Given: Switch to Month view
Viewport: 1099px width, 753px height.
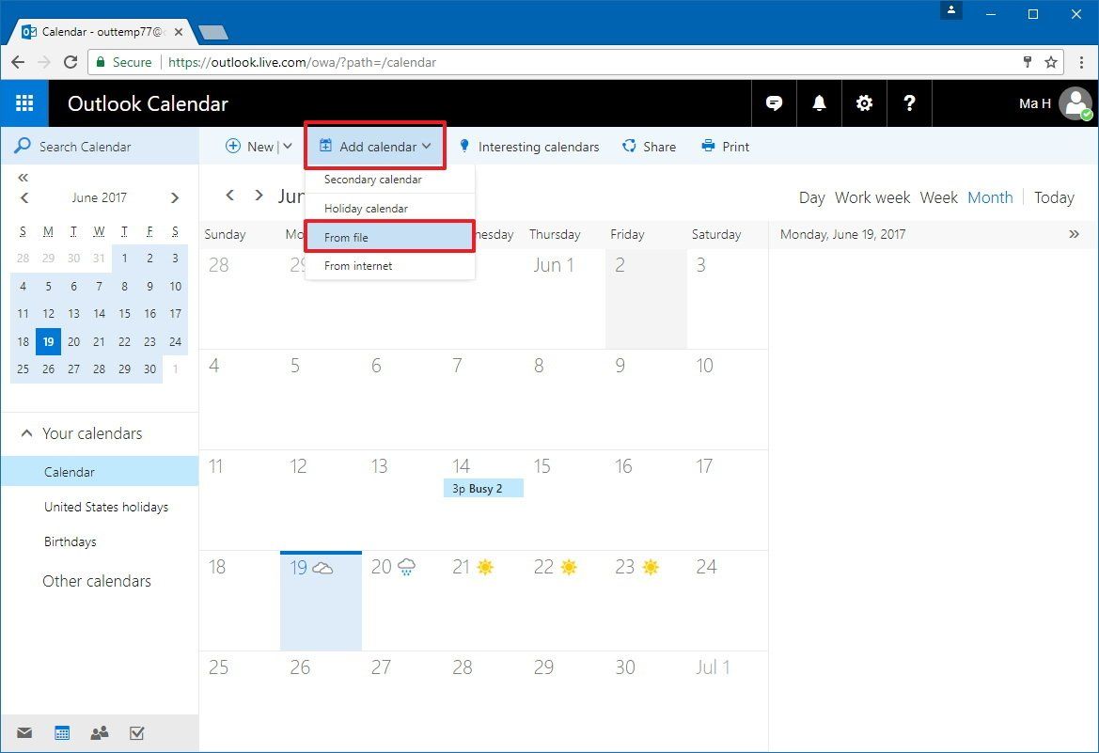Looking at the screenshot, I should (x=990, y=197).
